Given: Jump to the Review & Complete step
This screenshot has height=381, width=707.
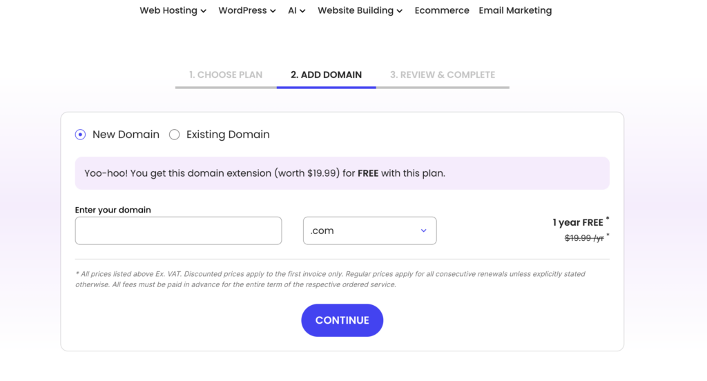Looking at the screenshot, I should [x=443, y=75].
